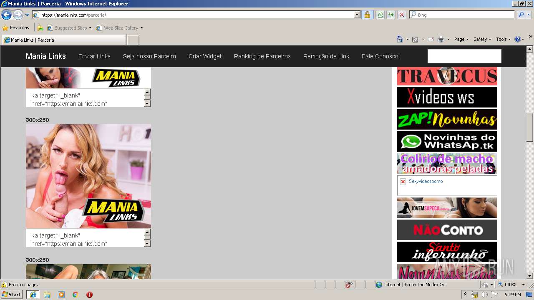The height and width of the screenshot is (300, 534).
Task: Open the Remoção de Link nav link
Action: click(x=326, y=56)
